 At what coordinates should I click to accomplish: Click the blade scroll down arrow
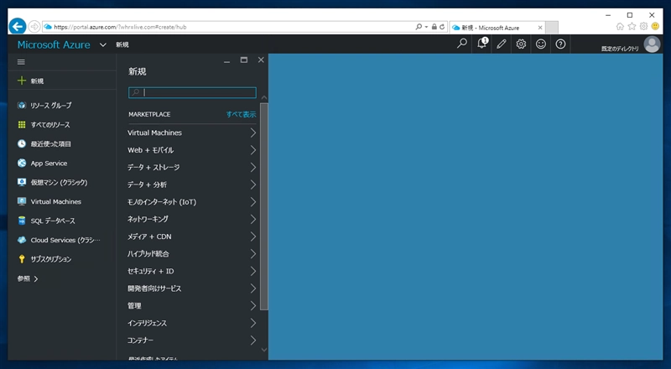[x=264, y=350]
